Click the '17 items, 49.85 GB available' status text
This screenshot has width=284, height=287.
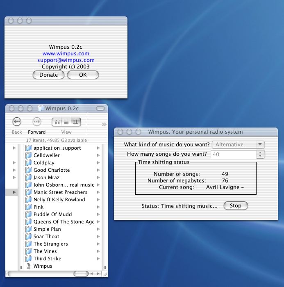point(57,140)
